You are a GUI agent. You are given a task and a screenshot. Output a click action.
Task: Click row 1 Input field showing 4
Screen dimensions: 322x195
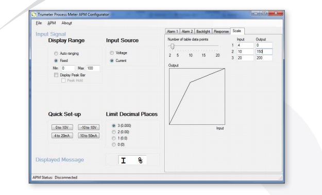point(245,45)
